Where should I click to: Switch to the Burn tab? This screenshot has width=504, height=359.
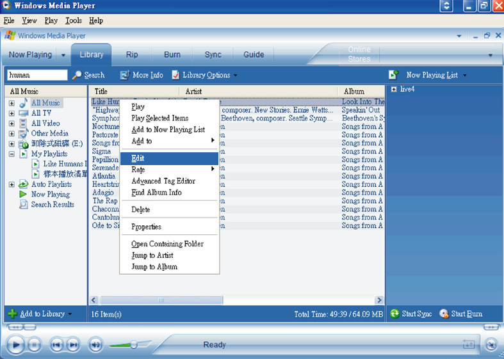pyautogui.click(x=172, y=54)
